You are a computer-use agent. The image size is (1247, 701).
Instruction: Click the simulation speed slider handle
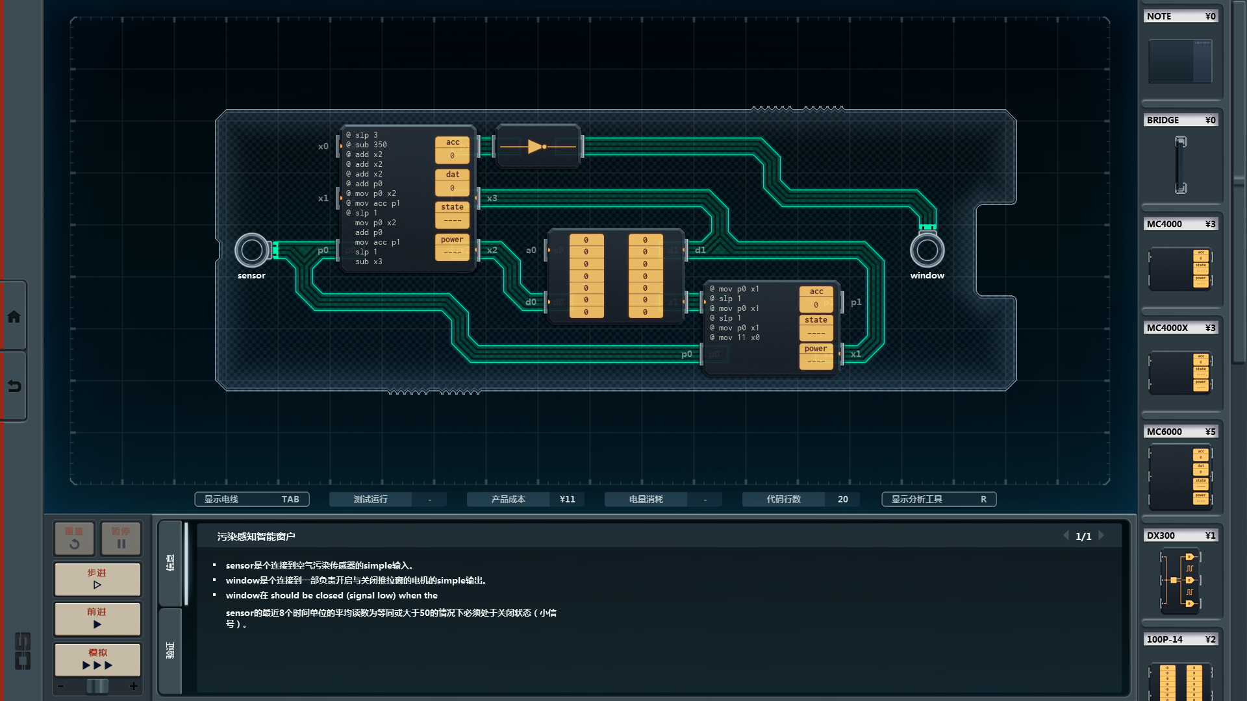[x=97, y=686]
